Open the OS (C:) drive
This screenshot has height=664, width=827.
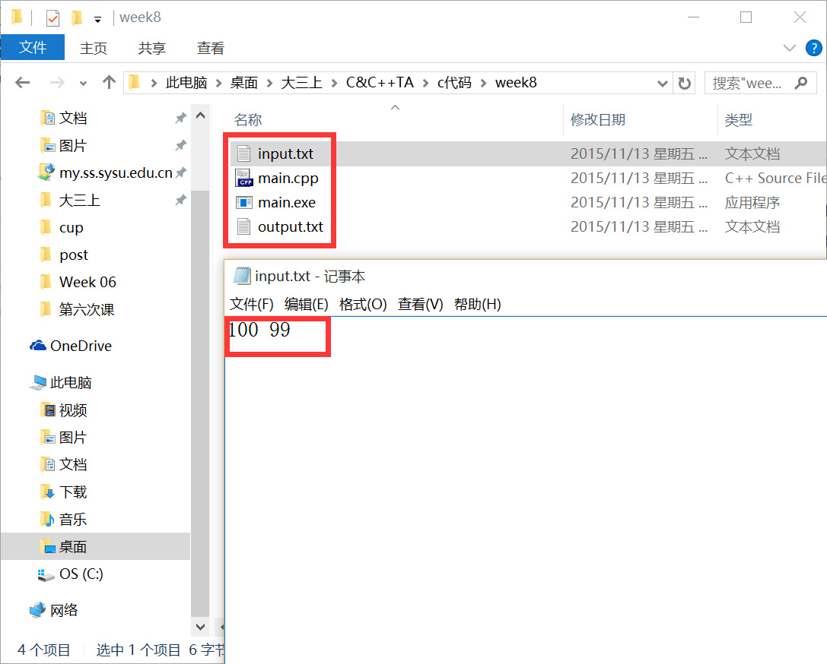click(81, 574)
